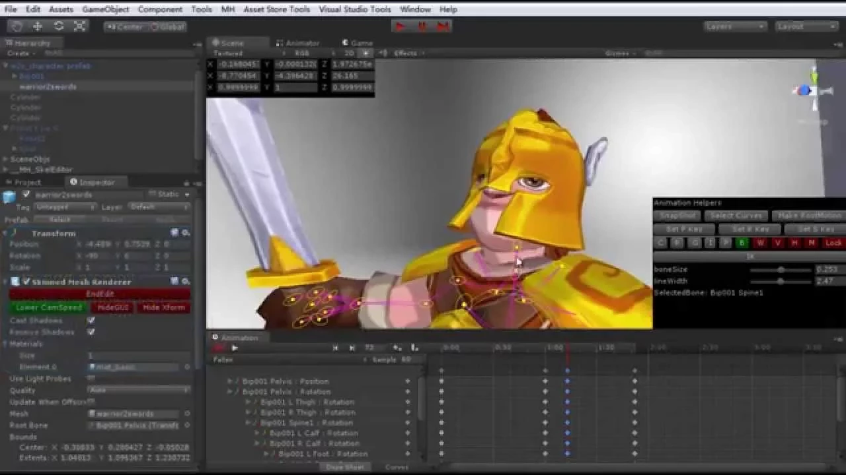Select the Rotate tool in toolbar

[59, 26]
